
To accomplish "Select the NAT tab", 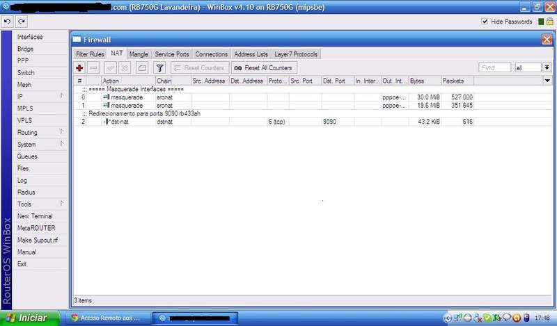I will (116, 54).
